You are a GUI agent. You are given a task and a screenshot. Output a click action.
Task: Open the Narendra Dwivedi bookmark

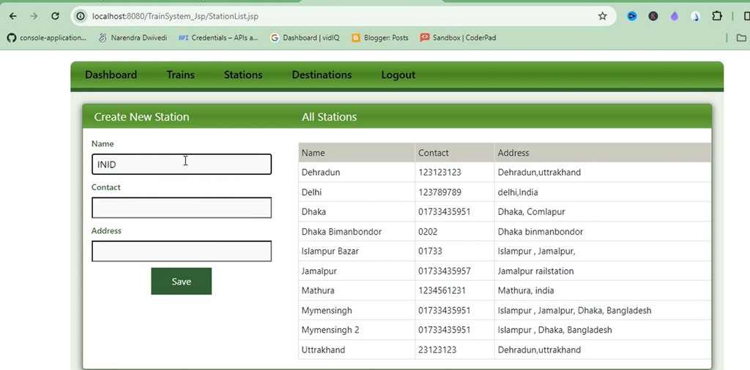click(x=133, y=38)
